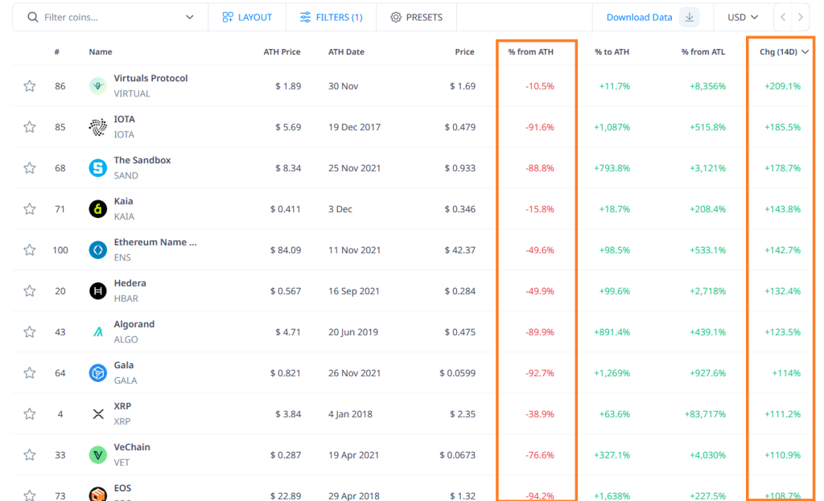Sort by % from ATL header
The width and height of the screenshot is (824, 501).
[x=703, y=51]
